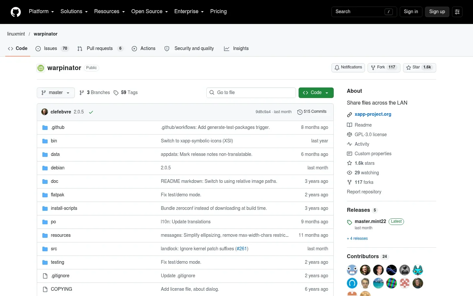
Task: Click the book icon next to Readme
Action: pyautogui.click(x=349, y=125)
